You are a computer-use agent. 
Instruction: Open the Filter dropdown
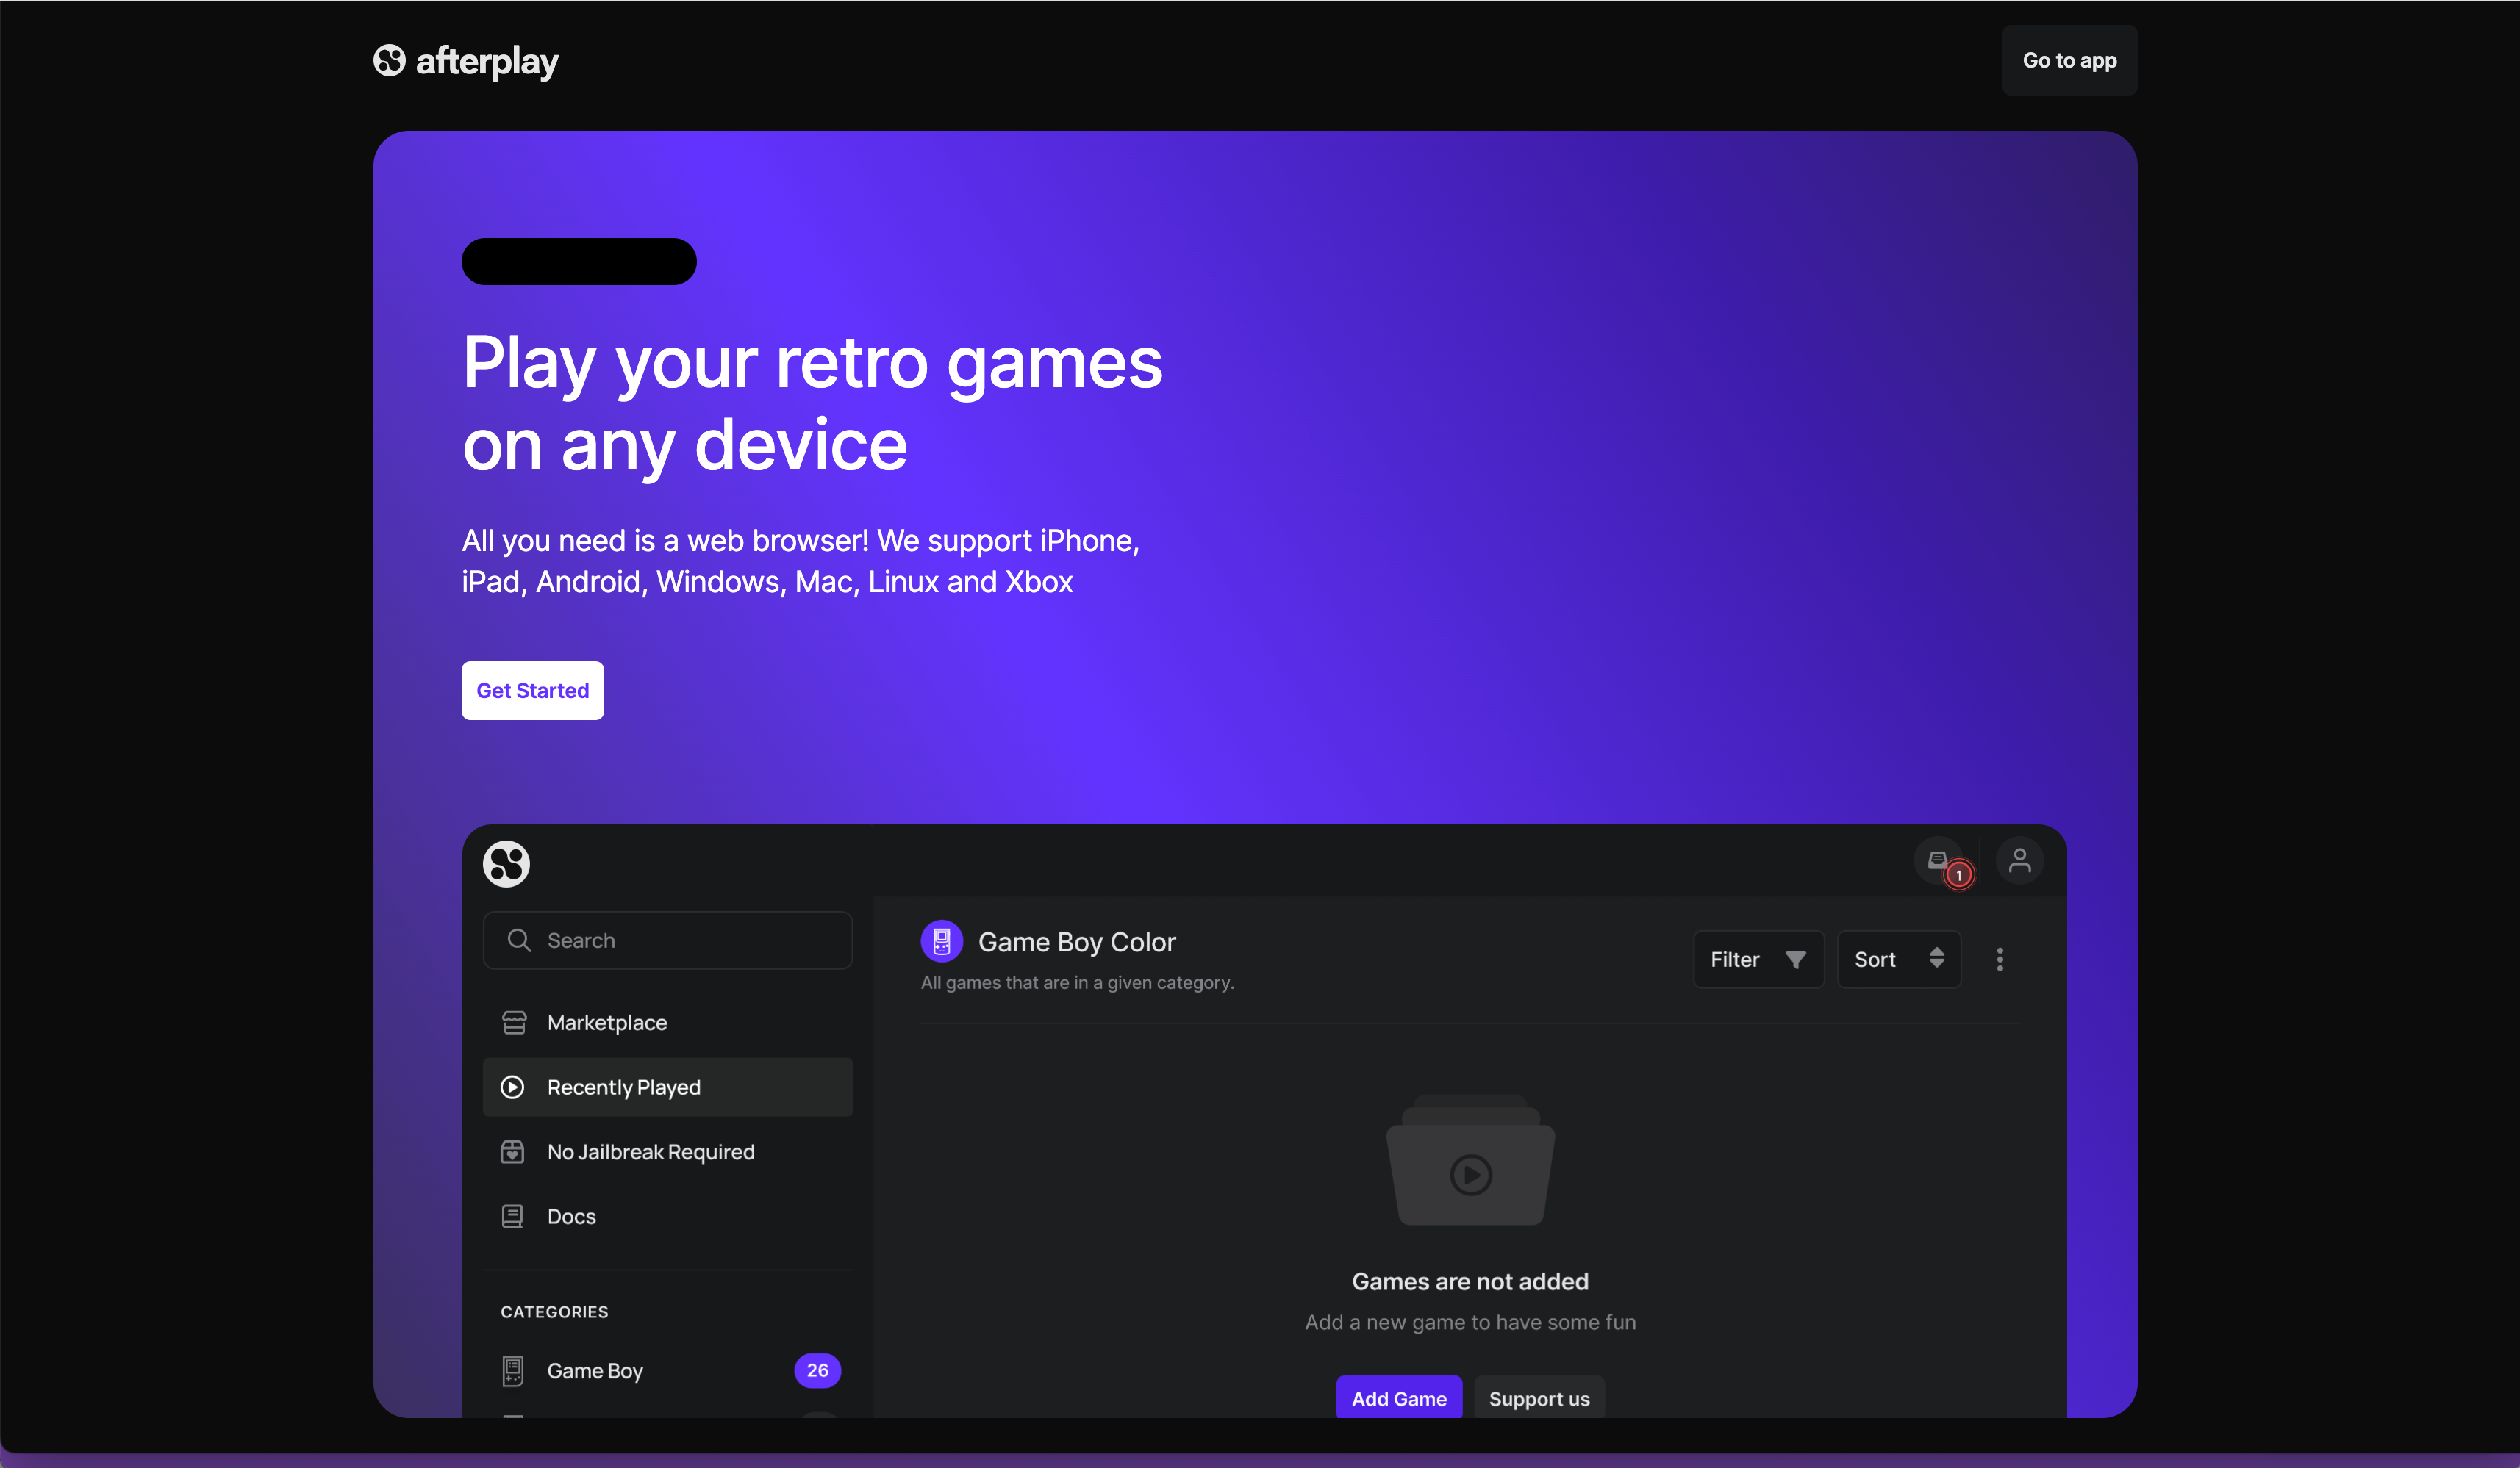pos(1757,960)
